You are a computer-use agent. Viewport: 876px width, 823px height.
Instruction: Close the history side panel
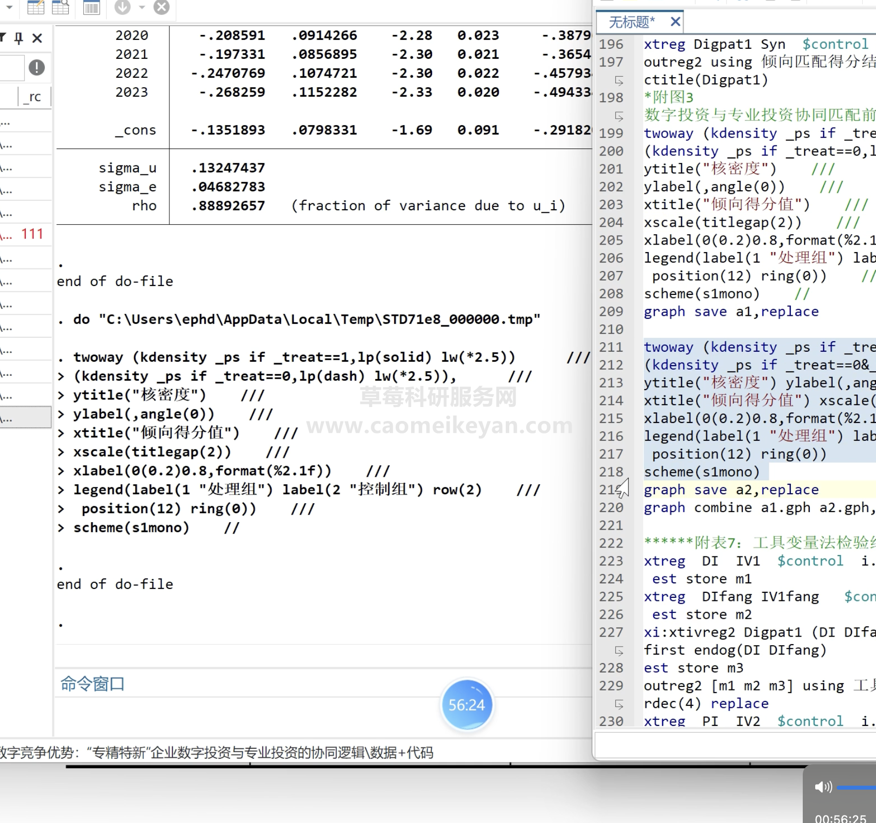(37, 38)
